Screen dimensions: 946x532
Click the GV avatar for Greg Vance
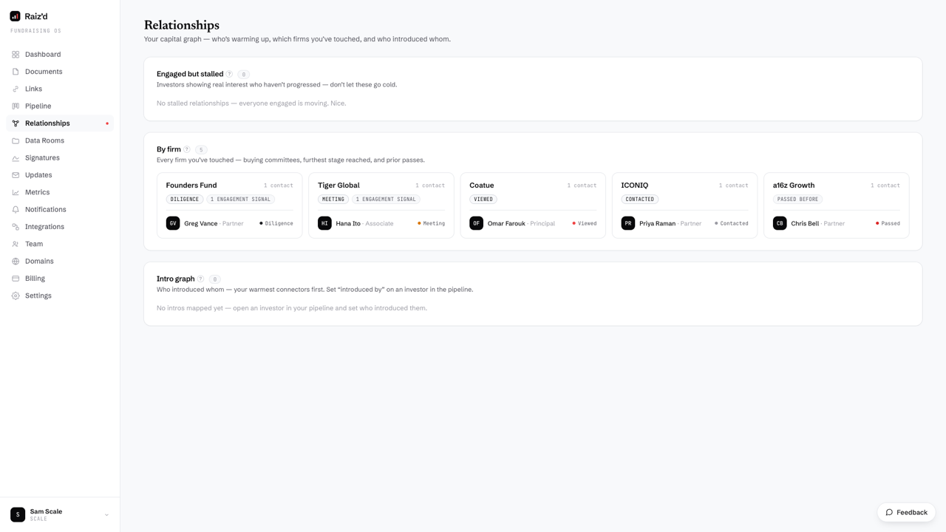tap(173, 223)
